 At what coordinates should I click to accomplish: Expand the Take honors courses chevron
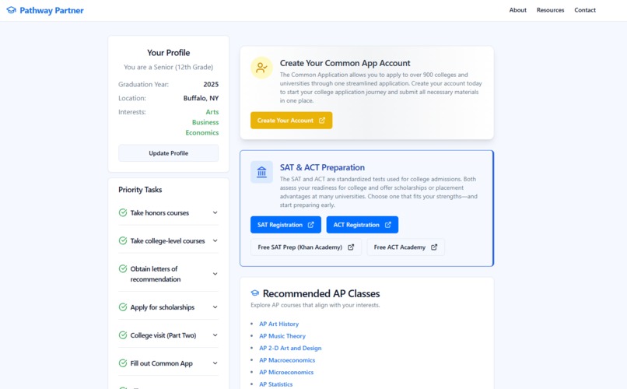point(215,212)
